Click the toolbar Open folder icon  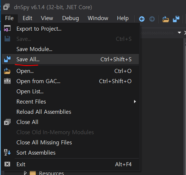click(166, 19)
